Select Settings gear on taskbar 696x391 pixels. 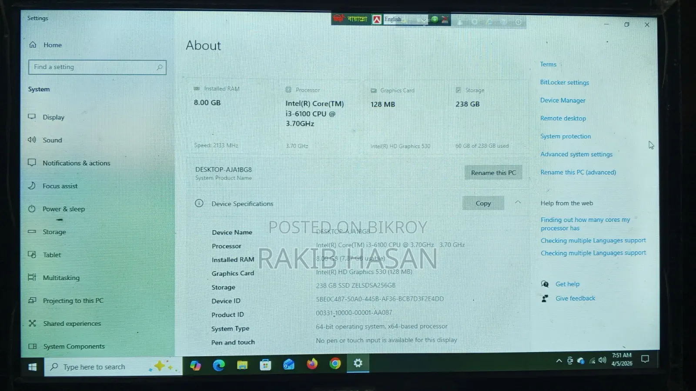(x=358, y=363)
